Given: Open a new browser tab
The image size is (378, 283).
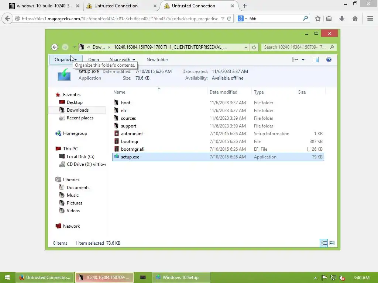Looking at the screenshot, I should [244, 6].
